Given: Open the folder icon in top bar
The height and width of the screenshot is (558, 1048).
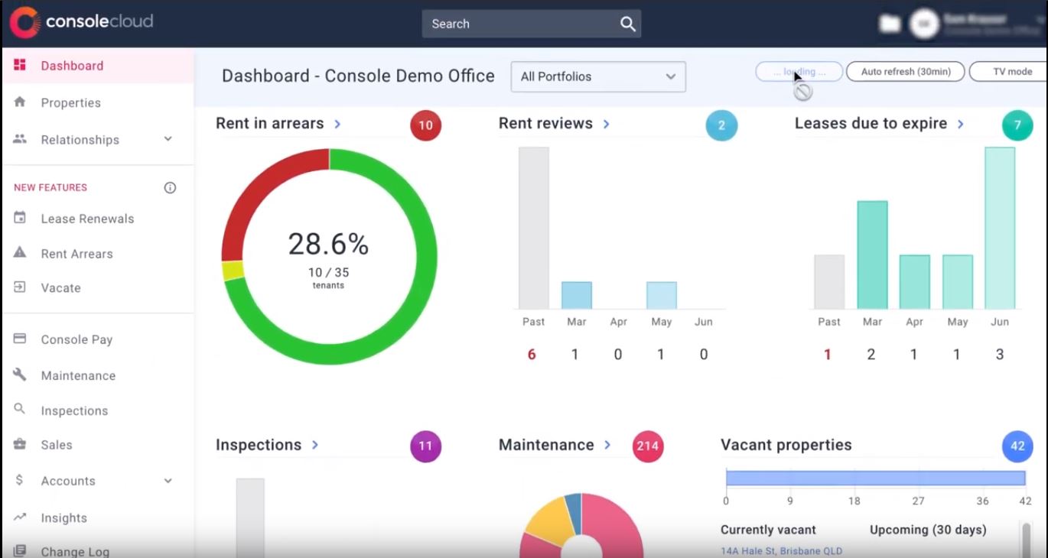Looking at the screenshot, I should click(x=890, y=24).
